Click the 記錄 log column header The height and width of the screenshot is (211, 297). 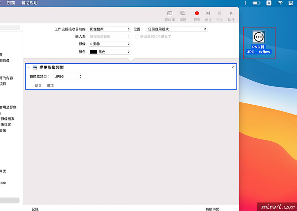(x=35, y=209)
